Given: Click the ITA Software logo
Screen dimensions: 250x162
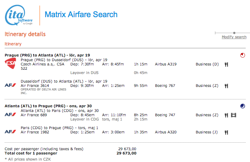Looking at the screenshot, I should (19, 15).
